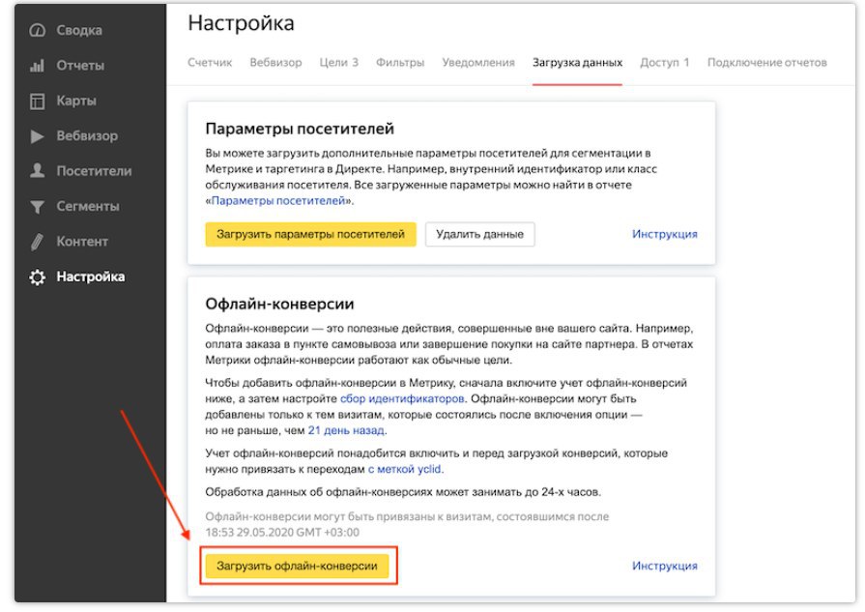Image resolution: width=865 pixels, height=612 pixels.
Task: Open Инструкция link in Офлайн-конверсии card
Action: coord(664,567)
